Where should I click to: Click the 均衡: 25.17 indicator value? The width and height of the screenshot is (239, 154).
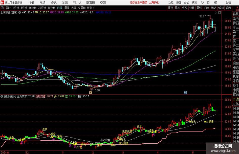[x=83, y=96]
